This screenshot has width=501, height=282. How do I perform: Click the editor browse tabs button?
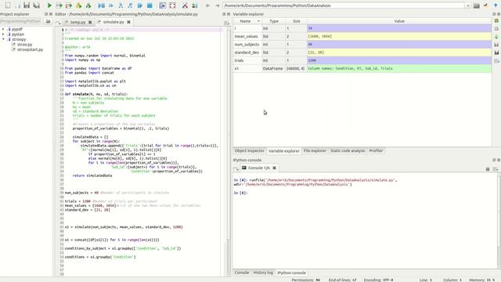pyautogui.click(x=58, y=23)
